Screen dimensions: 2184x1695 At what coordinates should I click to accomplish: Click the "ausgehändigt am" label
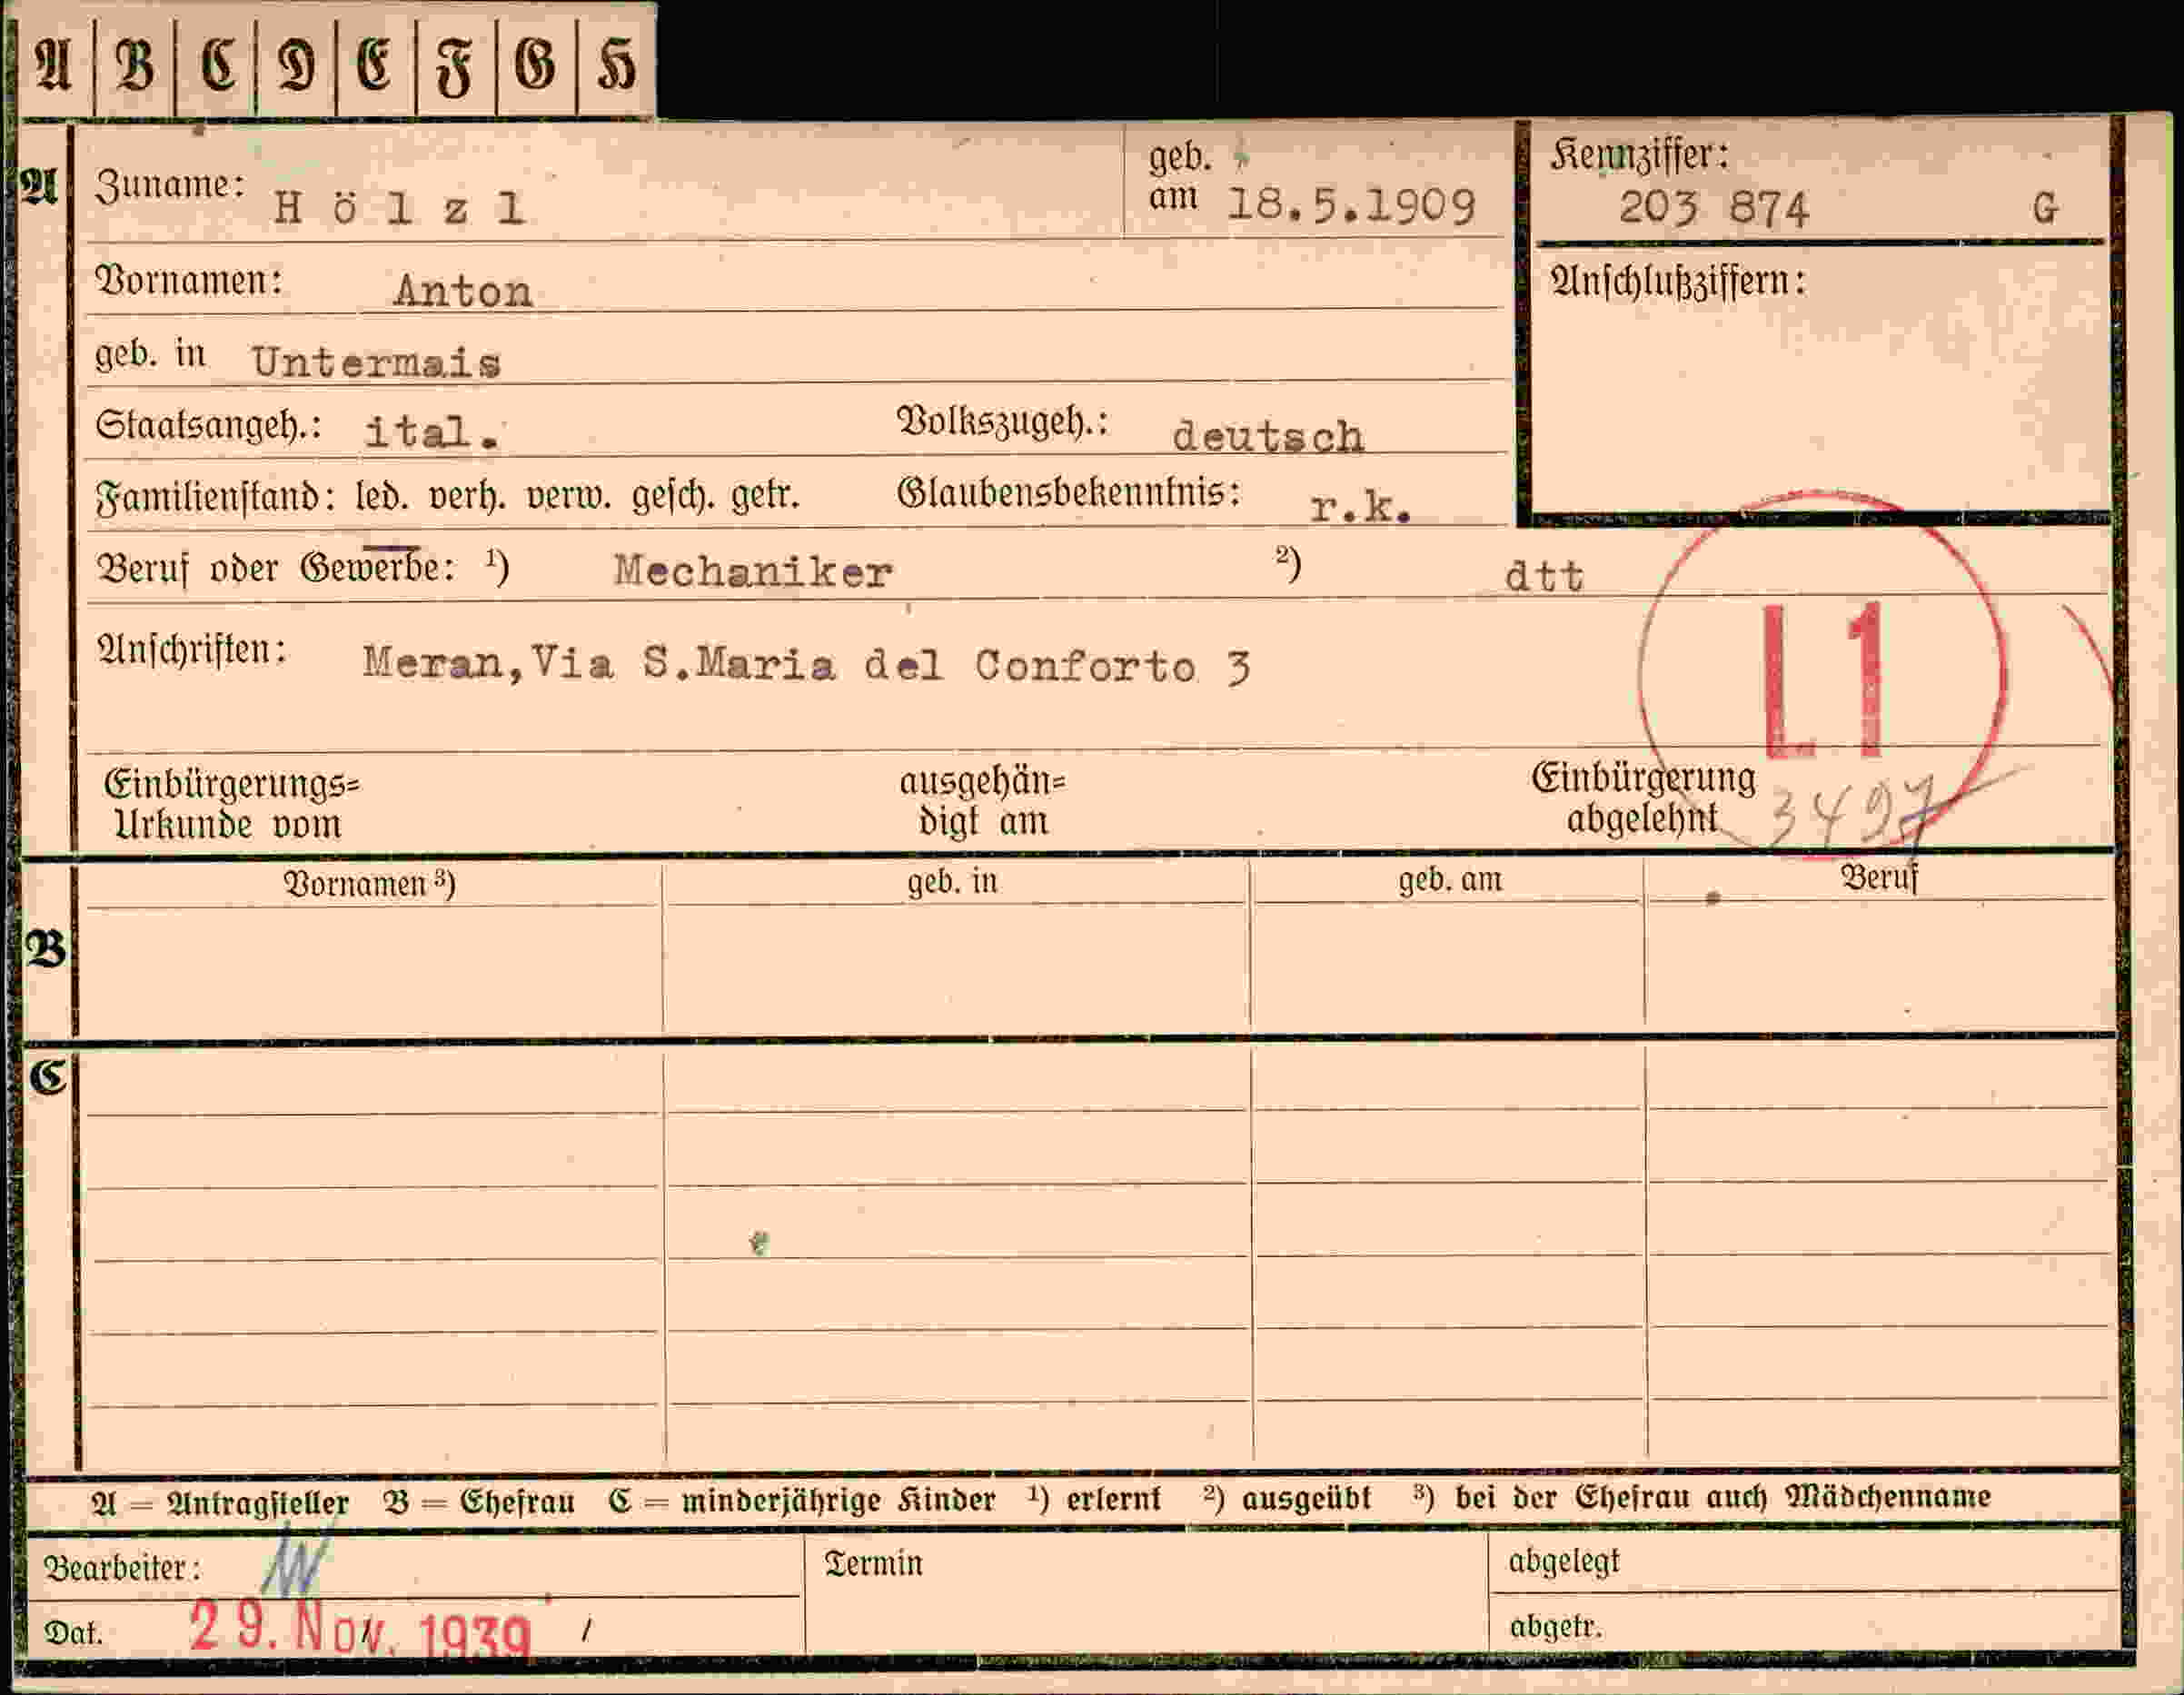tap(983, 801)
